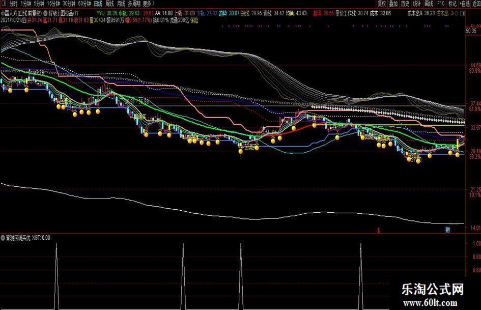Viewport: 481px width, 310px height.
Task: Click the 标记 mark button
Action: 452,4
